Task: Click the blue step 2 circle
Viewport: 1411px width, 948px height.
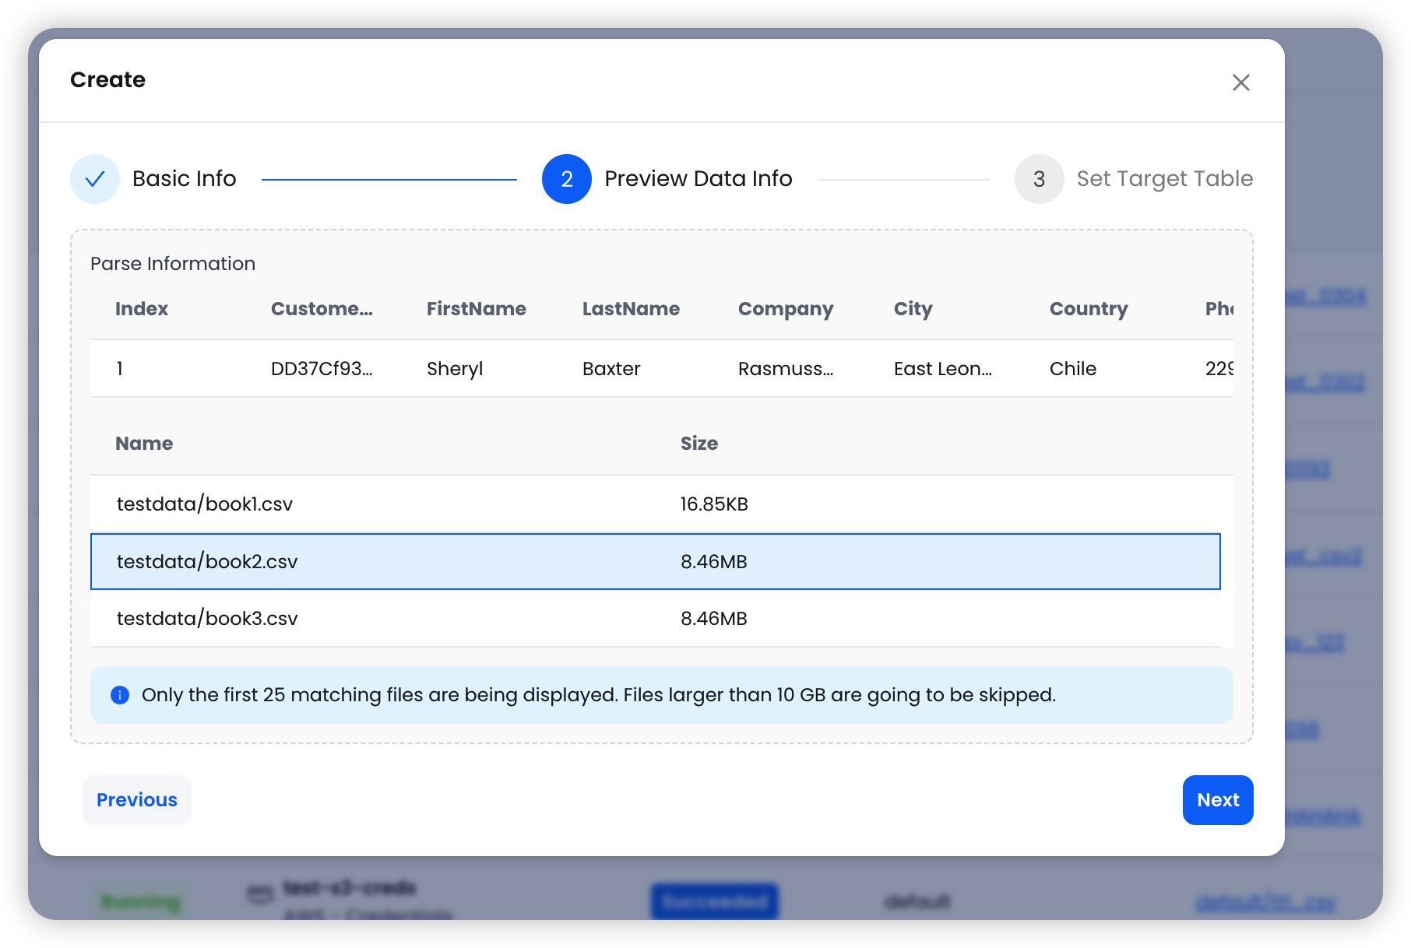Action: [566, 179]
